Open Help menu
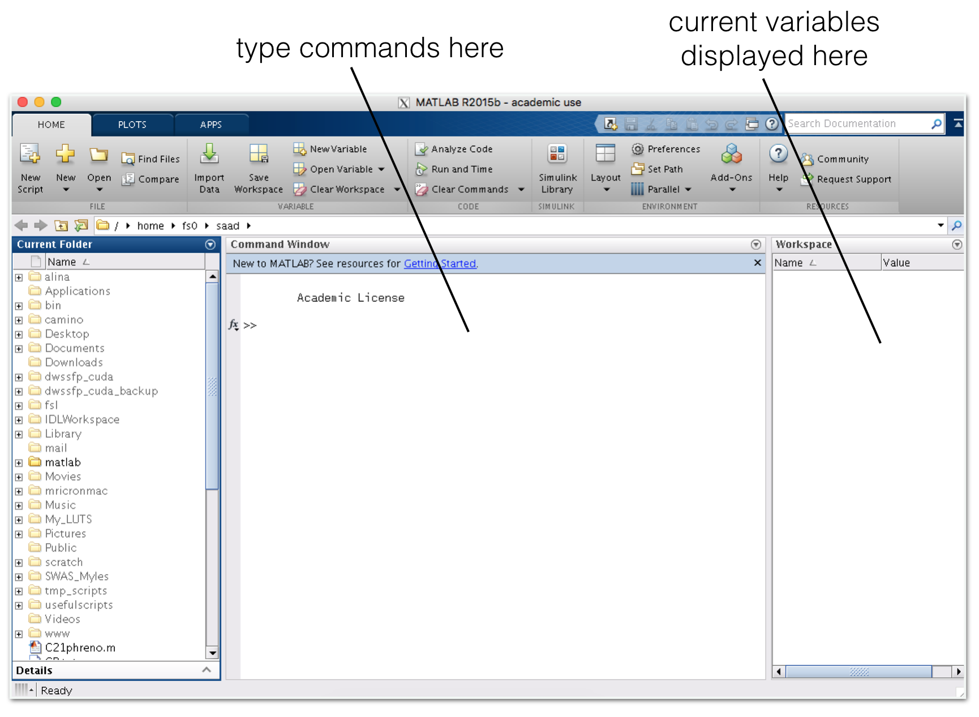Screen dimensions: 979x717 [x=779, y=168]
